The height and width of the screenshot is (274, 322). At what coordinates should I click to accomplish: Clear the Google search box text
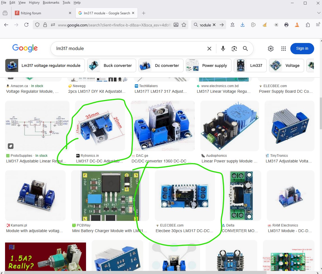(x=209, y=49)
